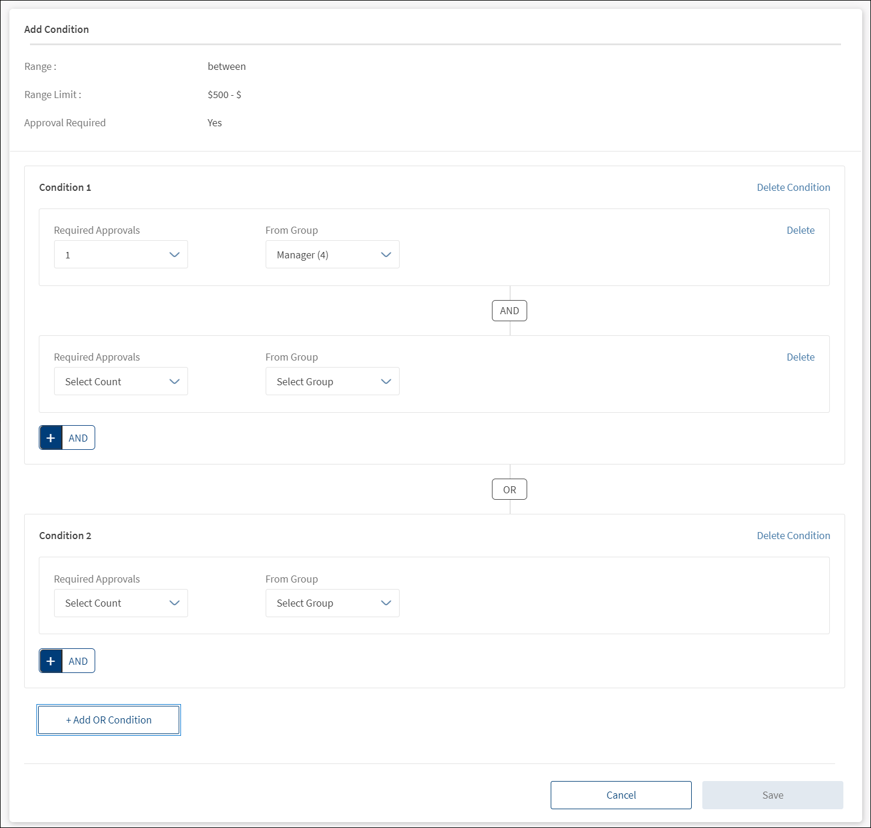Click the OR connector between conditions
871x828 pixels.
tap(509, 490)
